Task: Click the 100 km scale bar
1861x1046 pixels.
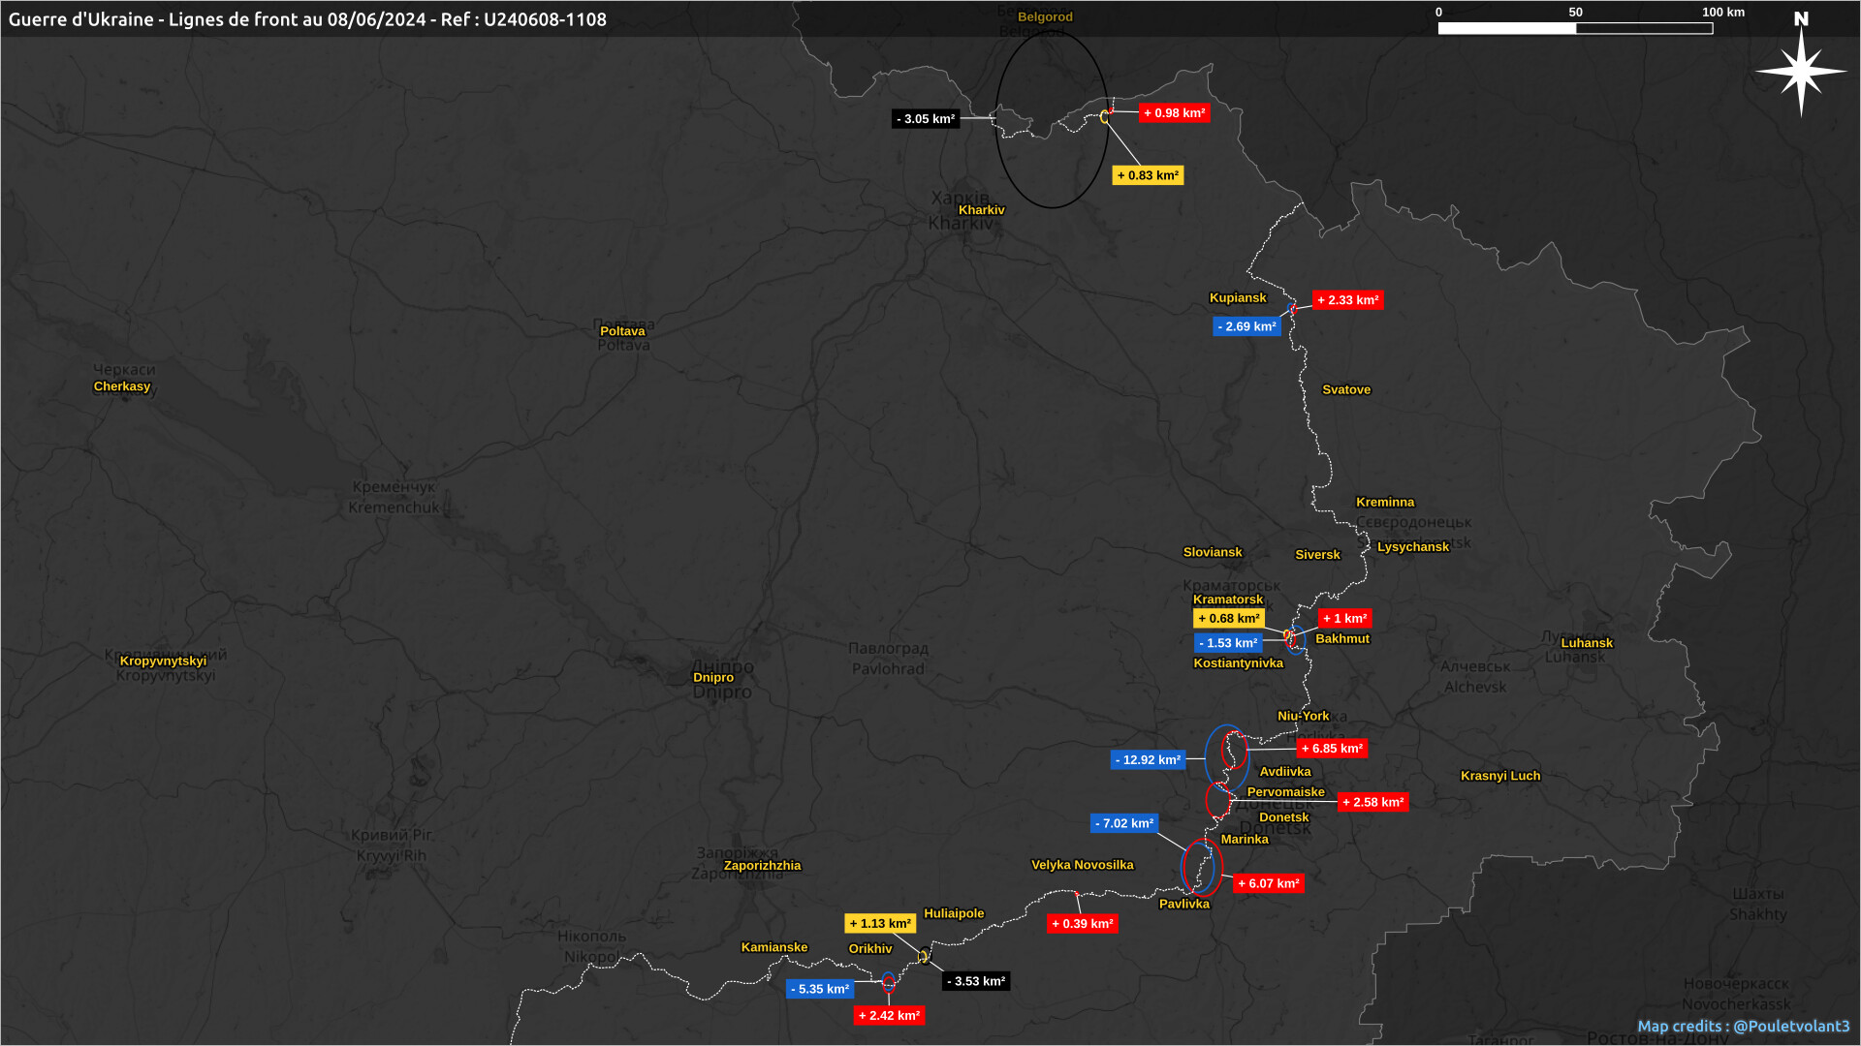Action: click(x=1575, y=28)
